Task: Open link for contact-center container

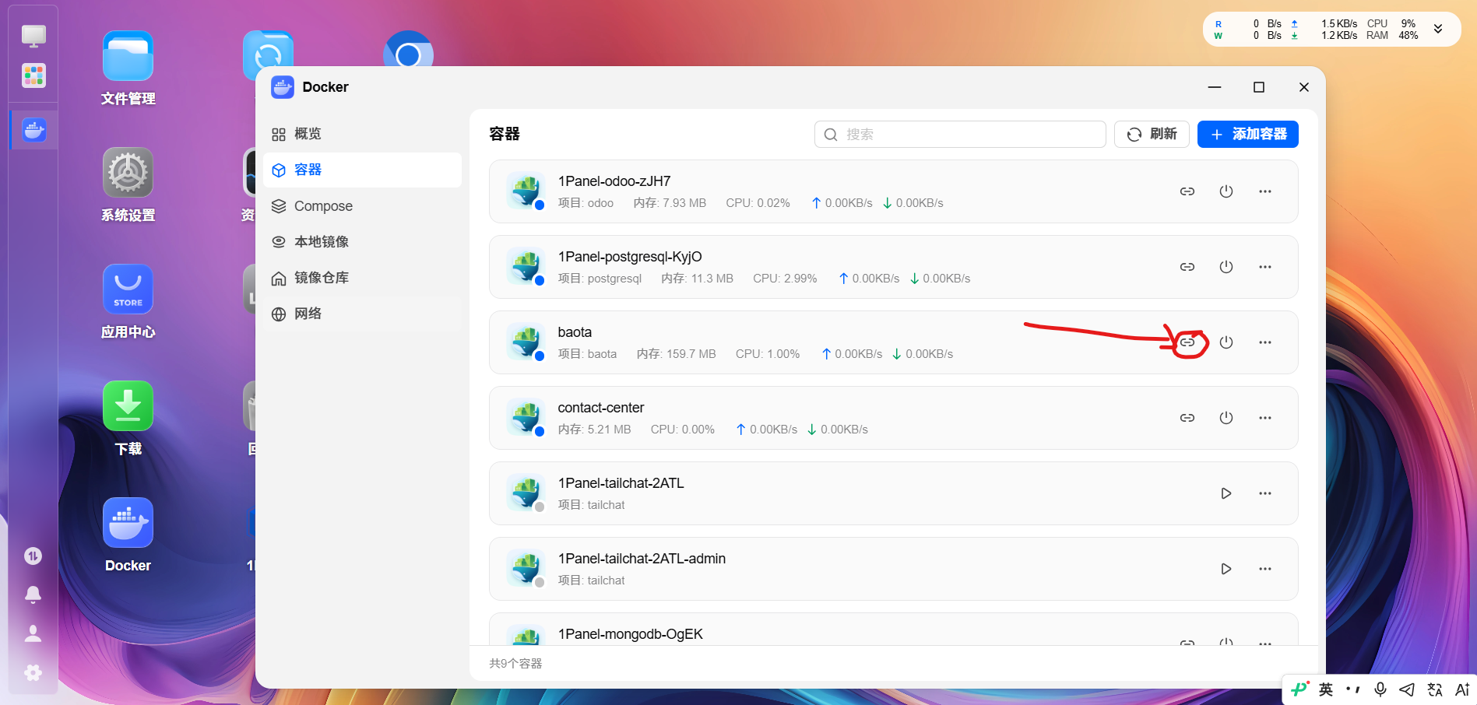Action: coord(1187,418)
